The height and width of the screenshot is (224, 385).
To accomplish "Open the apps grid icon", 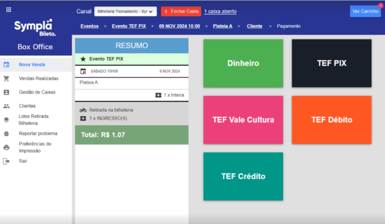I will coord(9,10).
